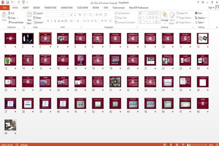Select slide 2 thumbnail with the presenter photo
The image size is (219, 146).
28,38
